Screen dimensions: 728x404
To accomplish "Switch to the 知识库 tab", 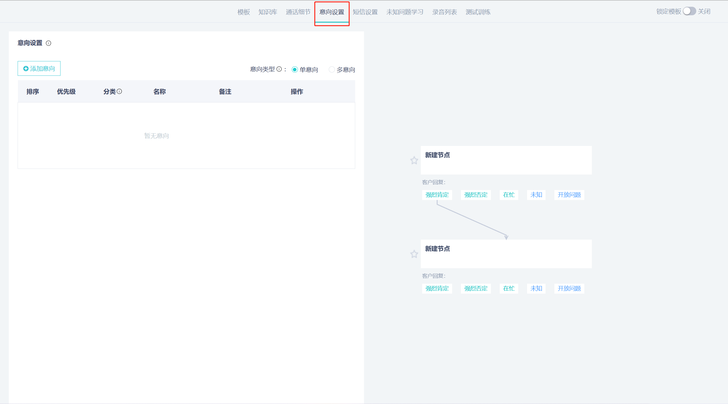I will (268, 12).
